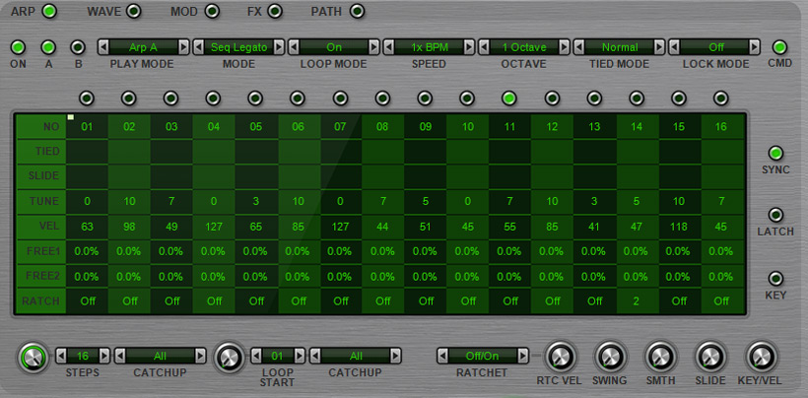The height and width of the screenshot is (398, 808).
Task: Click next arrow of SPEED selector
Action: pos(469,47)
